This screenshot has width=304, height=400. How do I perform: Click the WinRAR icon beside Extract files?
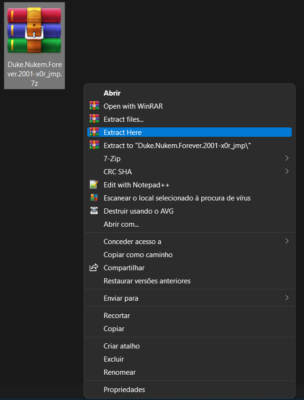[94, 119]
